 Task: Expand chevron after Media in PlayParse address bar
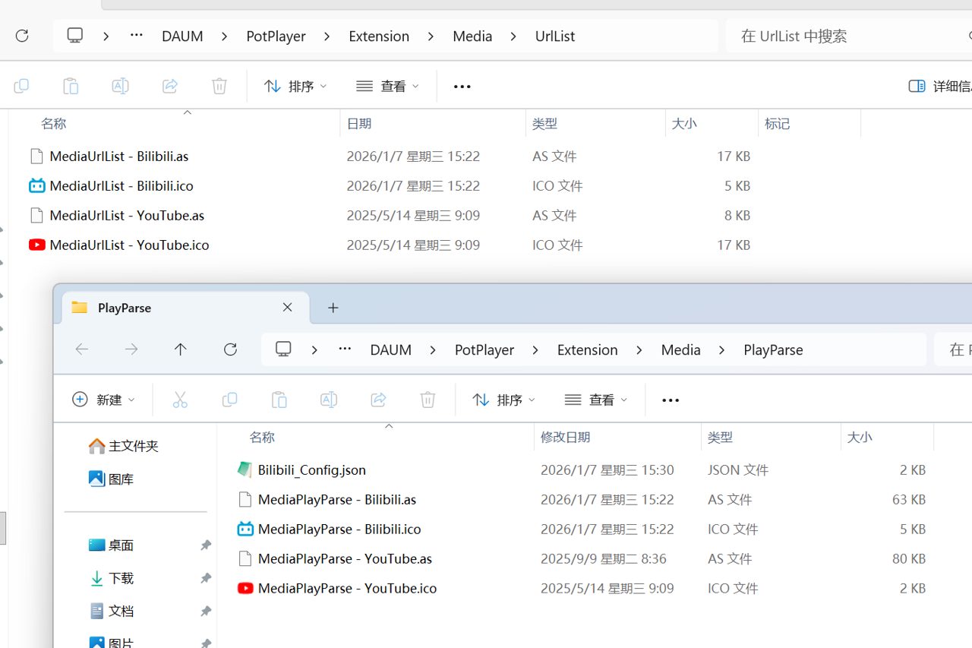pyautogui.click(x=722, y=349)
